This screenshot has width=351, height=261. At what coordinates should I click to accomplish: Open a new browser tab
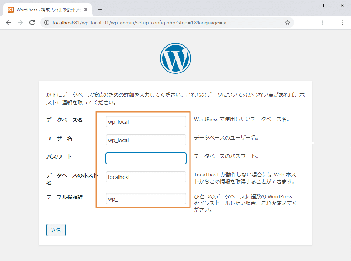click(100, 10)
